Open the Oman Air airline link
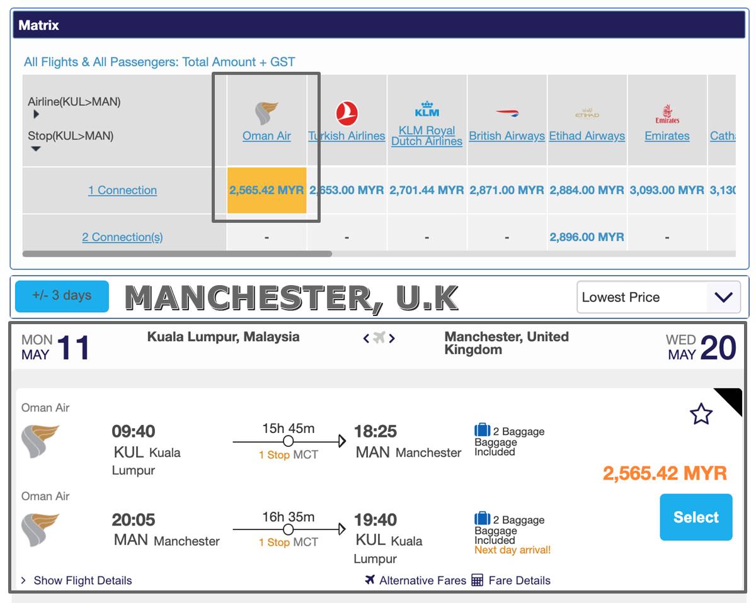Image resolution: width=756 pixels, height=603 pixels. [x=266, y=136]
